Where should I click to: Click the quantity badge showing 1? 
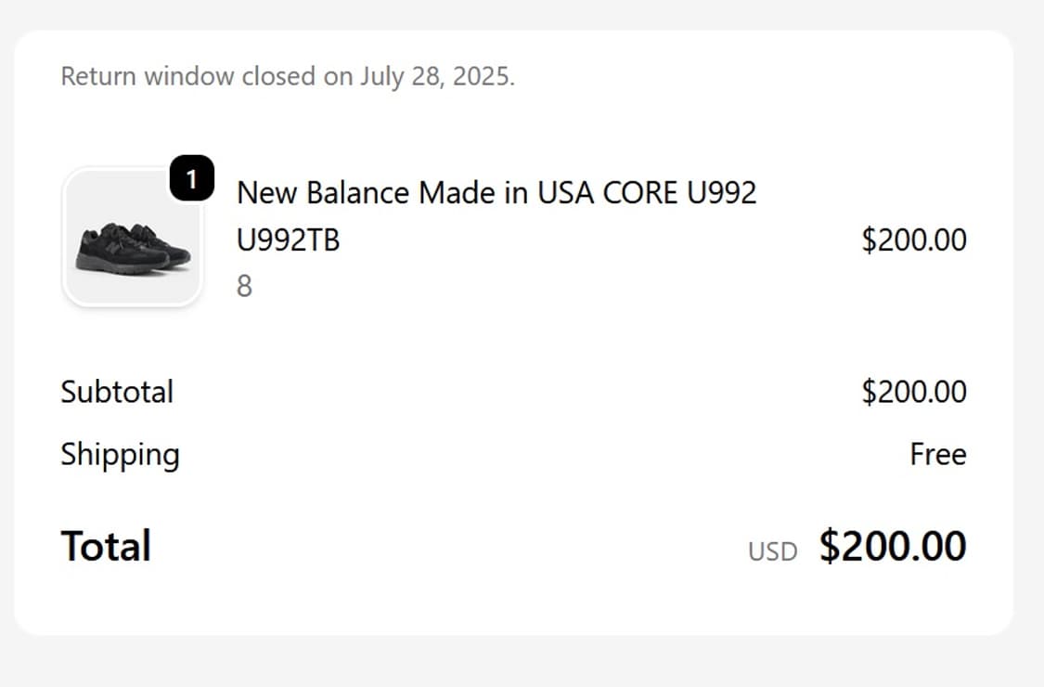[192, 179]
